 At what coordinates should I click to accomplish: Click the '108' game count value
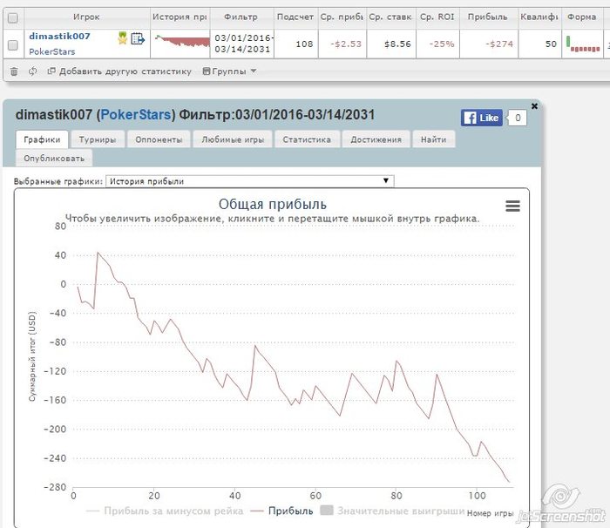[304, 44]
